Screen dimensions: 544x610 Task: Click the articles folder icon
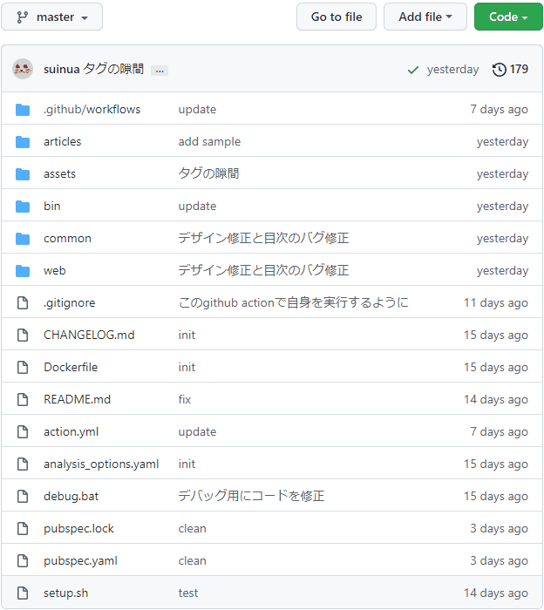(23, 142)
